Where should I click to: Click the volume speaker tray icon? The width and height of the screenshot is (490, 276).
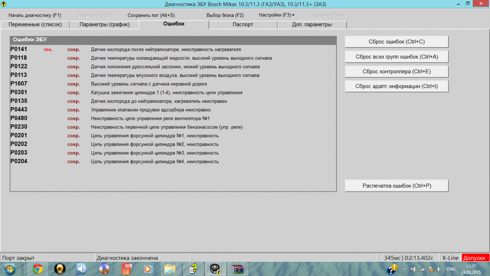click(x=439, y=269)
